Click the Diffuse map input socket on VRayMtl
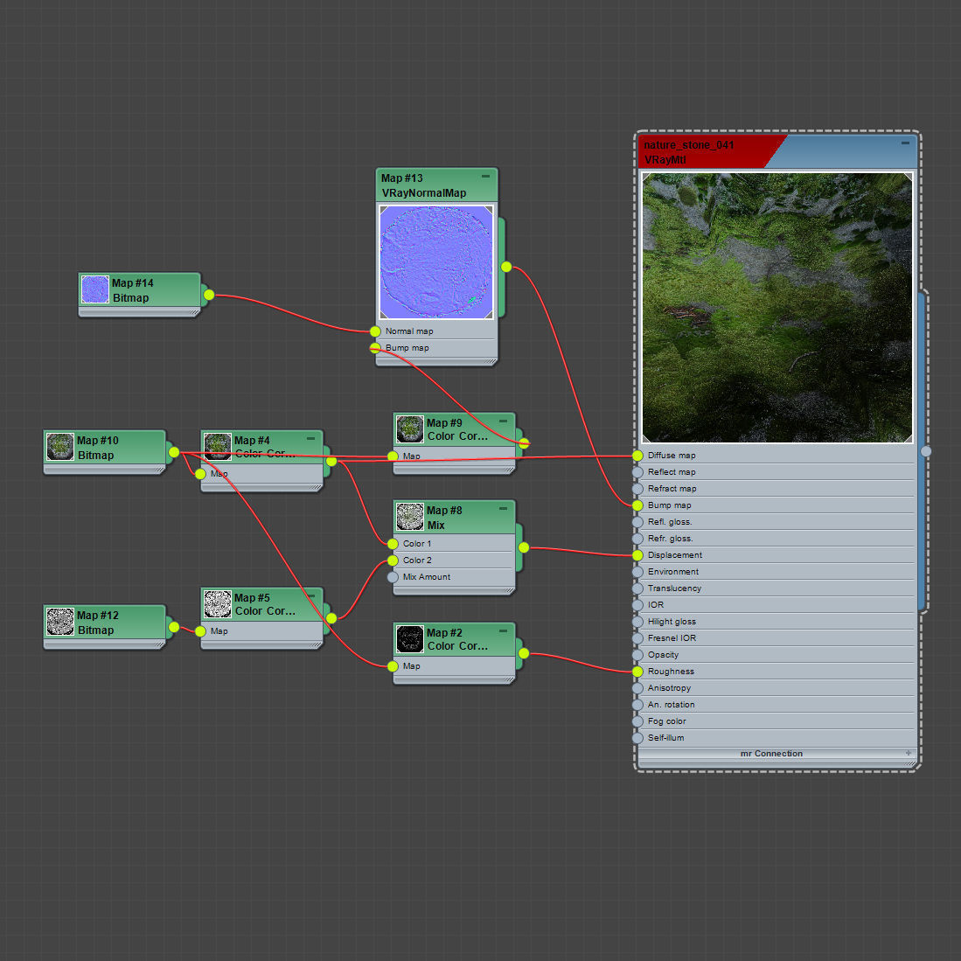The width and height of the screenshot is (961, 961). pos(638,456)
